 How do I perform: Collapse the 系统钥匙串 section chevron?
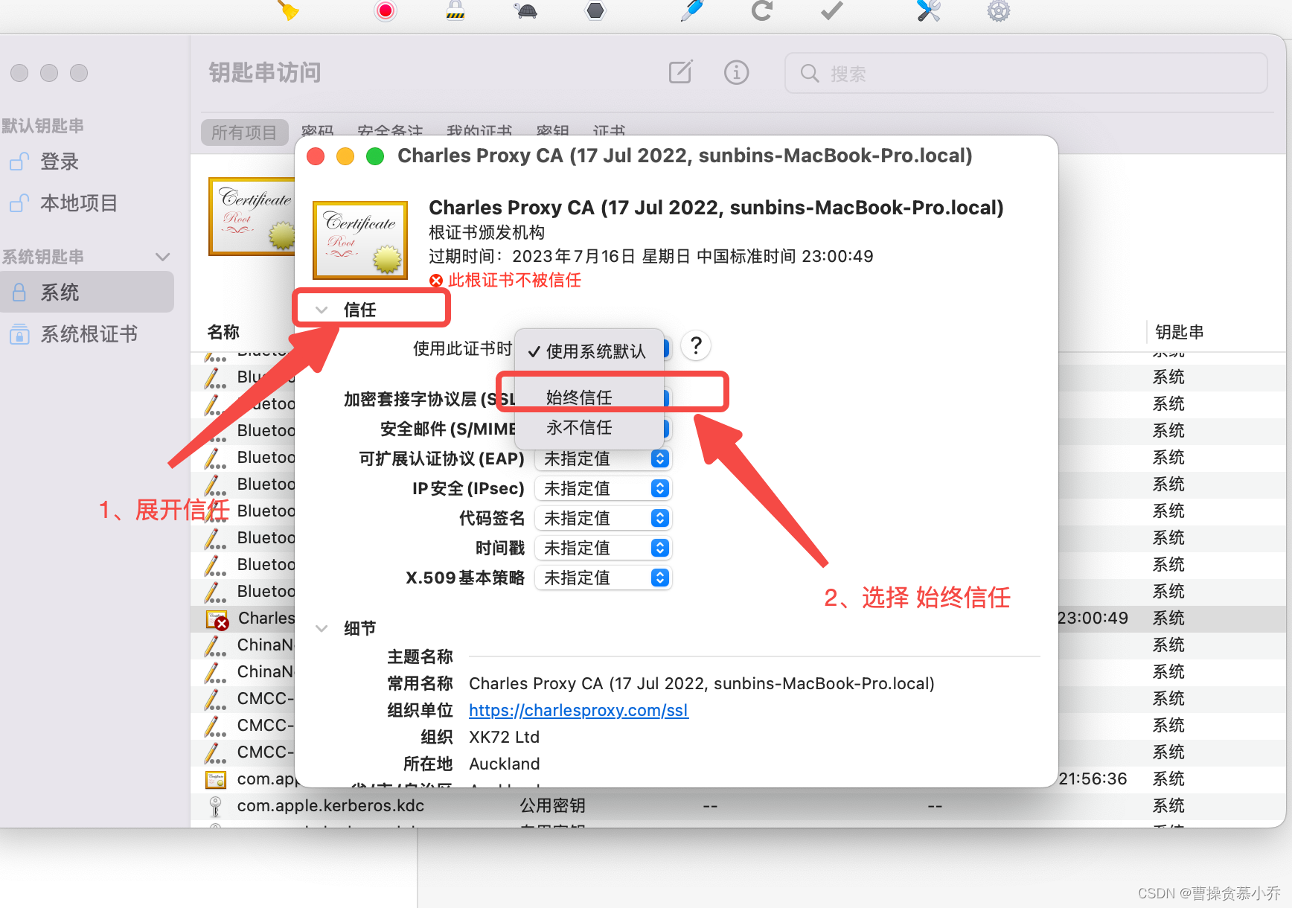[163, 257]
